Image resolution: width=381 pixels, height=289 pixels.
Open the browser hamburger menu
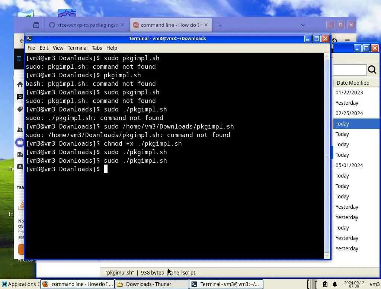point(348,40)
